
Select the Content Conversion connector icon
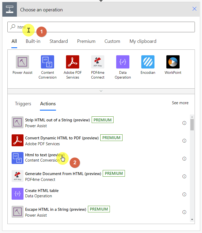point(48,62)
